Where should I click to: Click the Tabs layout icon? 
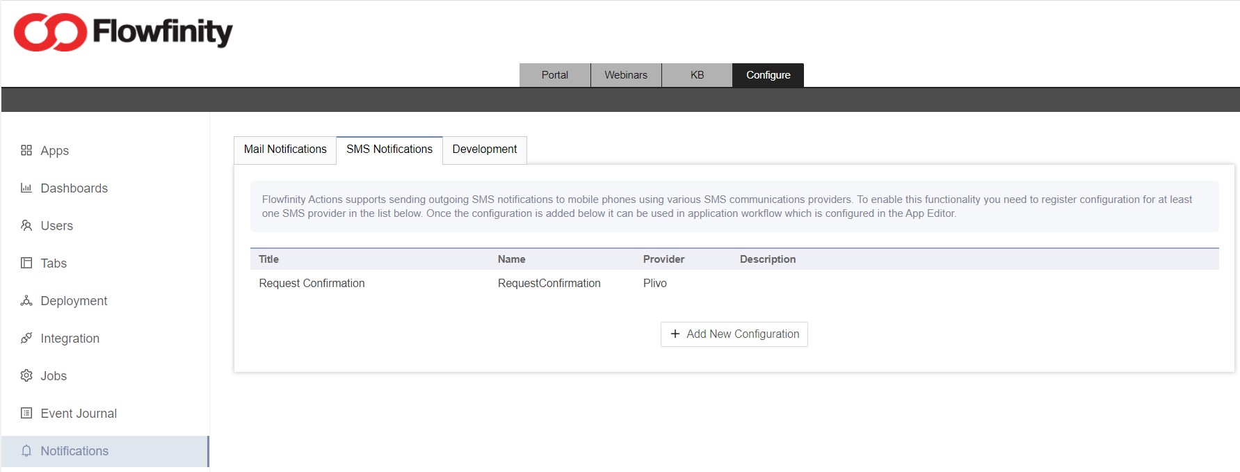26,263
